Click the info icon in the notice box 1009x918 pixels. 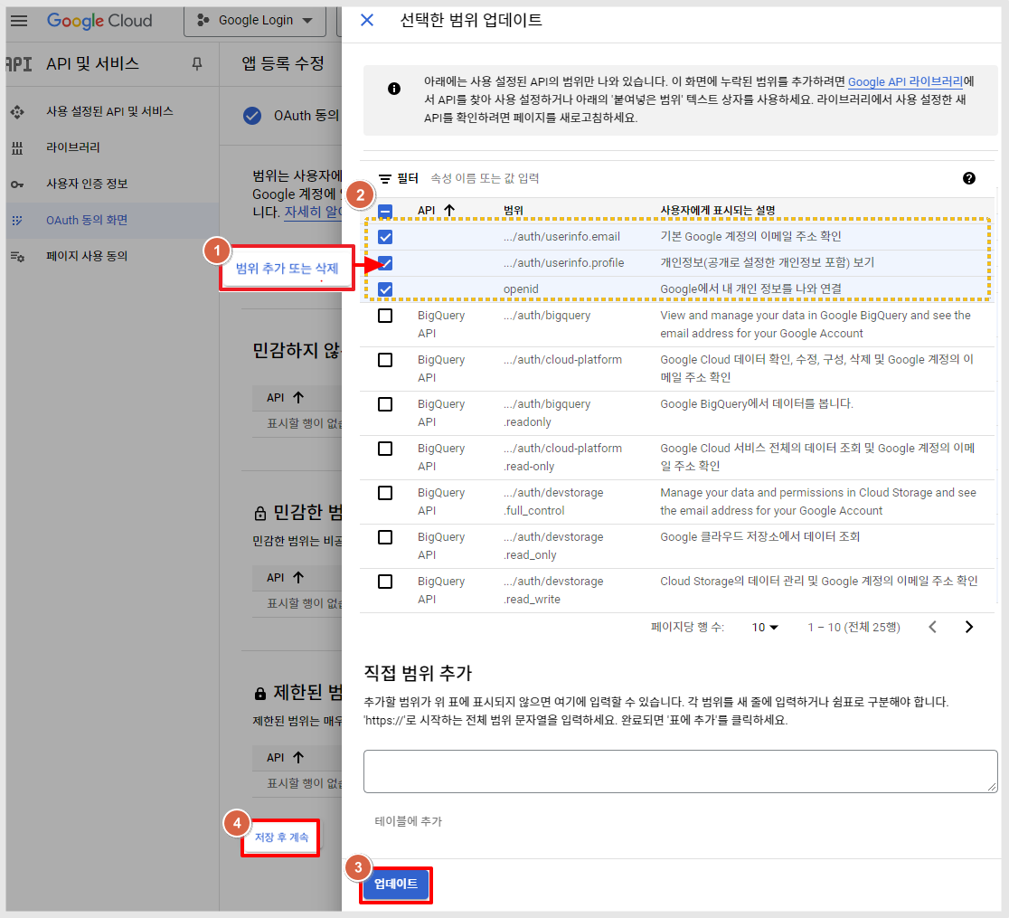pyautogui.click(x=394, y=89)
